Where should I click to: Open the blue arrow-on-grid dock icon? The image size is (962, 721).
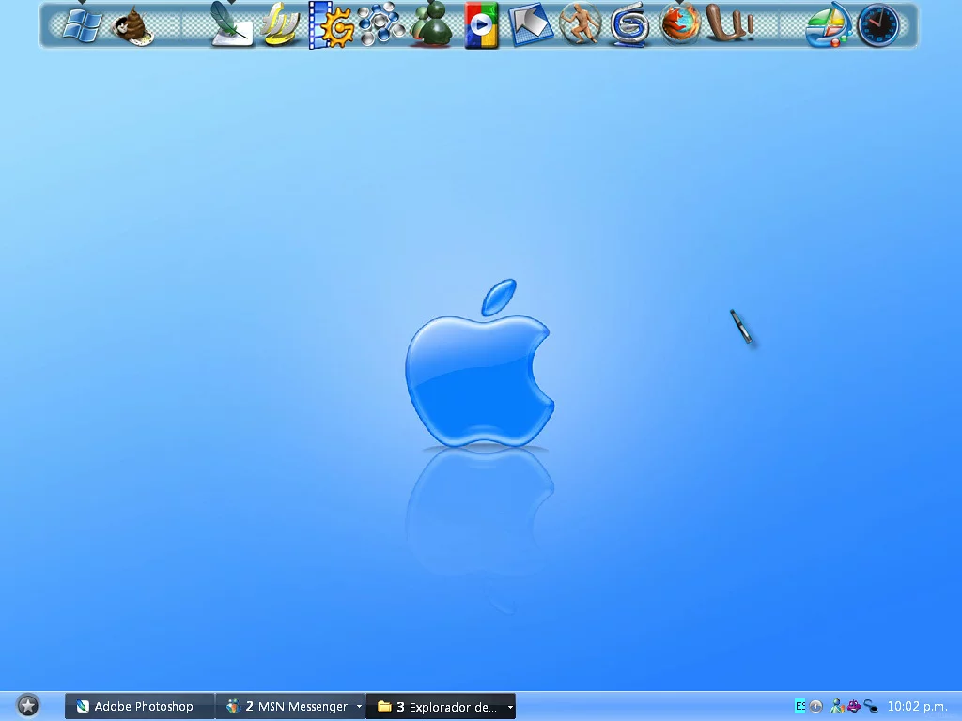[x=531, y=25]
